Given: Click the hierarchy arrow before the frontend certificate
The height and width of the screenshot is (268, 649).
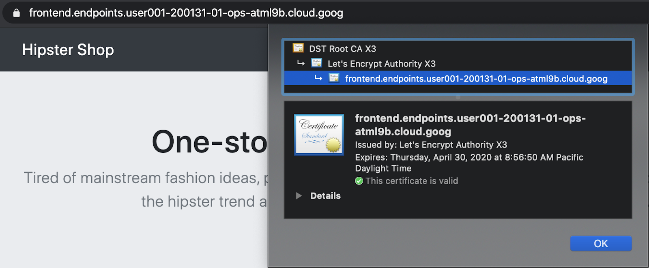Looking at the screenshot, I should pos(318,78).
